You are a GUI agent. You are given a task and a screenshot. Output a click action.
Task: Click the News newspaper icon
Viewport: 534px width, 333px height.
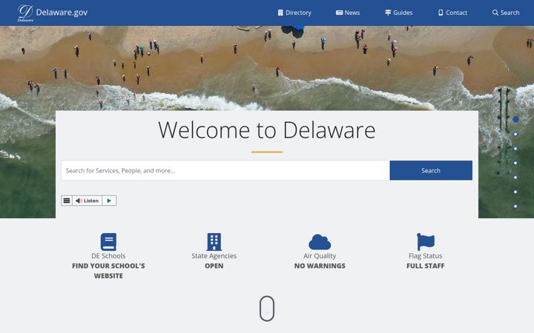pos(339,13)
